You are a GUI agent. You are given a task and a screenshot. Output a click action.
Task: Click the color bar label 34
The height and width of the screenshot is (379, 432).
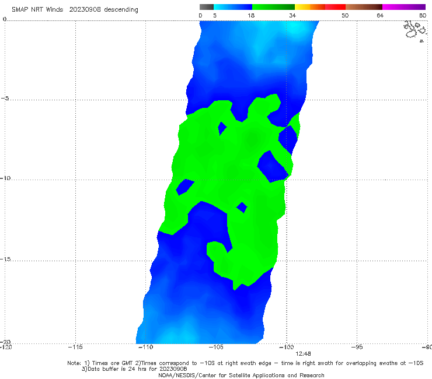tap(292, 15)
